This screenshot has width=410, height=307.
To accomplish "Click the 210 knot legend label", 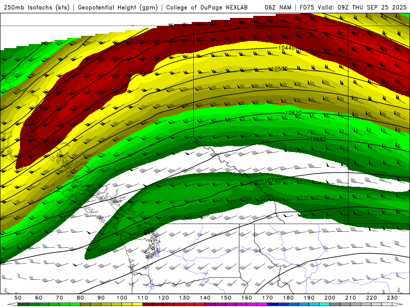I will pyautogui.click(x=351, y=298).
